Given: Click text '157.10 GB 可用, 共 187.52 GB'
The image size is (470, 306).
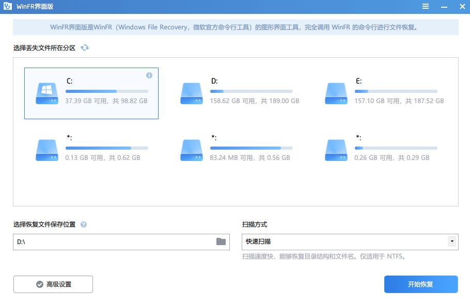Looking at the screenshot, I should point(399,101).
